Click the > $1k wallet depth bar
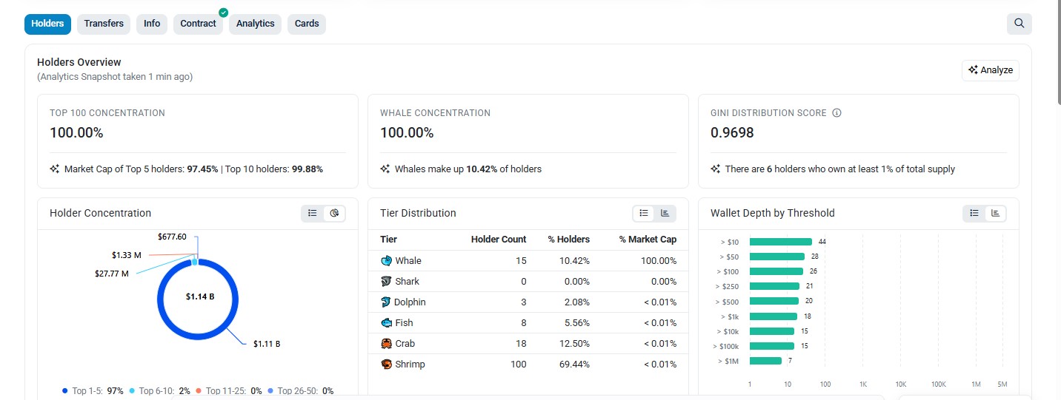Image resolution: width=1061 pixels, height=400 pixels. [x=774, y=316]
